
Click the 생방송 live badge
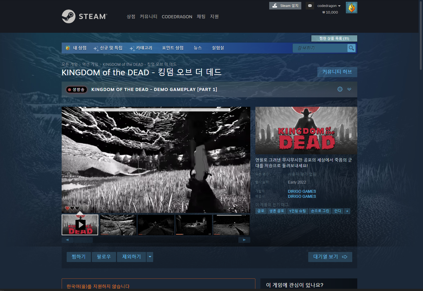coord(76,89)
